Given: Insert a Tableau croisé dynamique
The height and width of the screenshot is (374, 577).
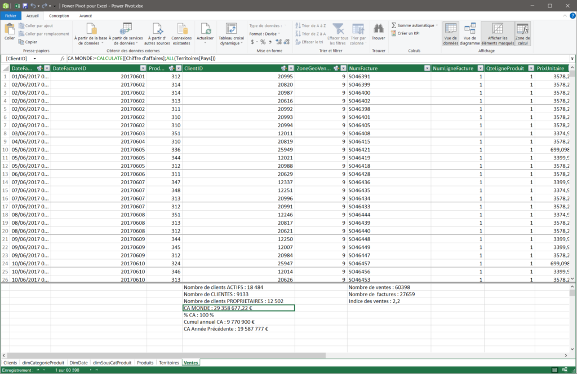Looking at the screenshot, I should point(231,34).
